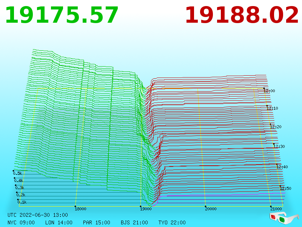Click the 18000 price axis label

pyautogui.click(x=80, y=209)
